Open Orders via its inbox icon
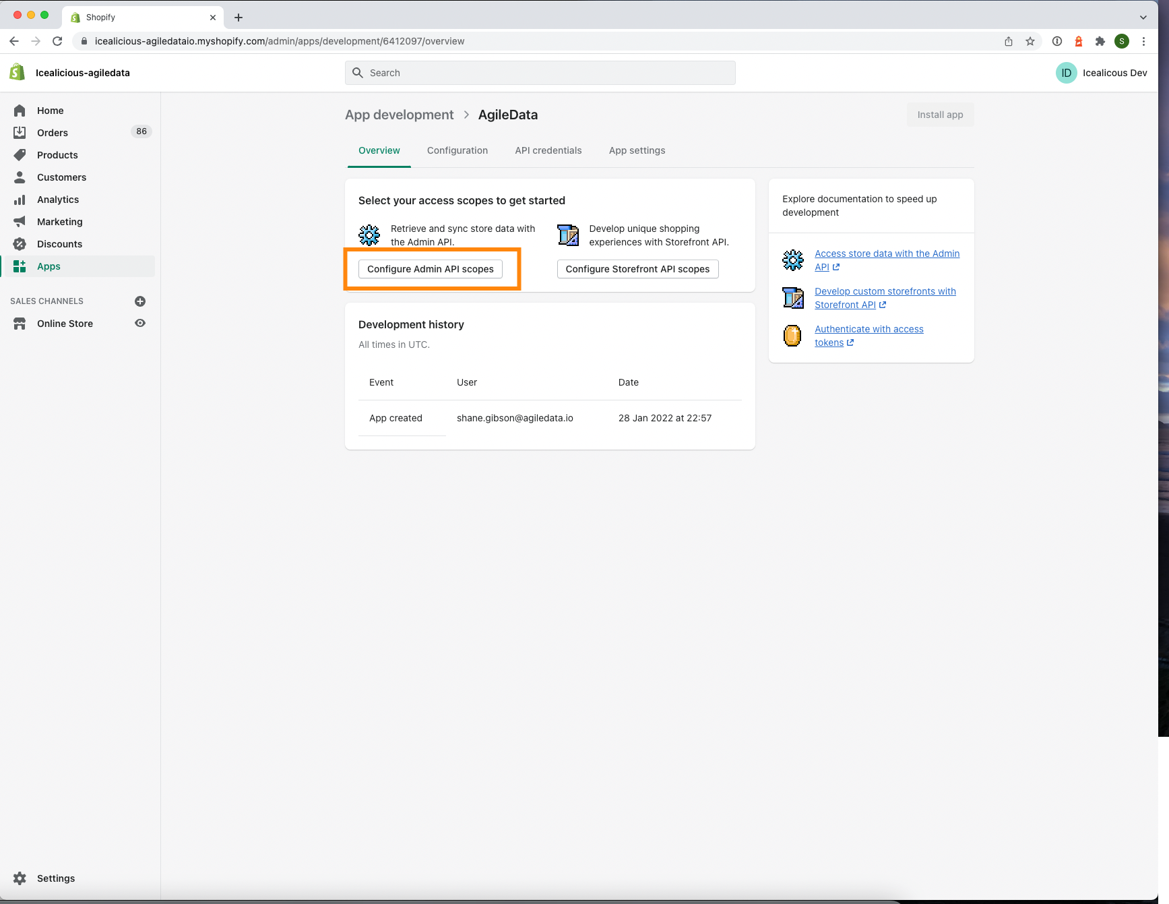This screenshot has height=904, width=1169. pos(20,133)
